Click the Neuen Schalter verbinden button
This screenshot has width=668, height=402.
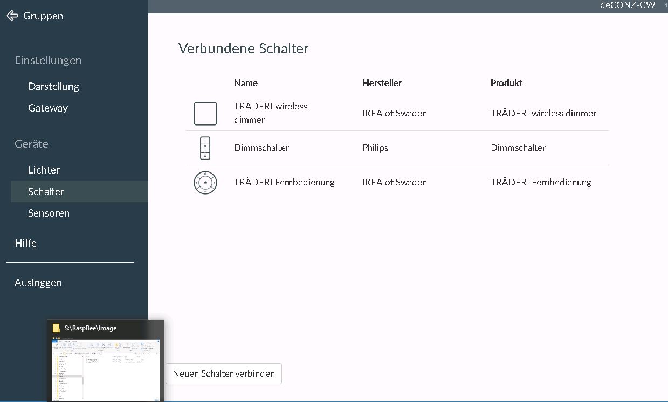(224, 373)
